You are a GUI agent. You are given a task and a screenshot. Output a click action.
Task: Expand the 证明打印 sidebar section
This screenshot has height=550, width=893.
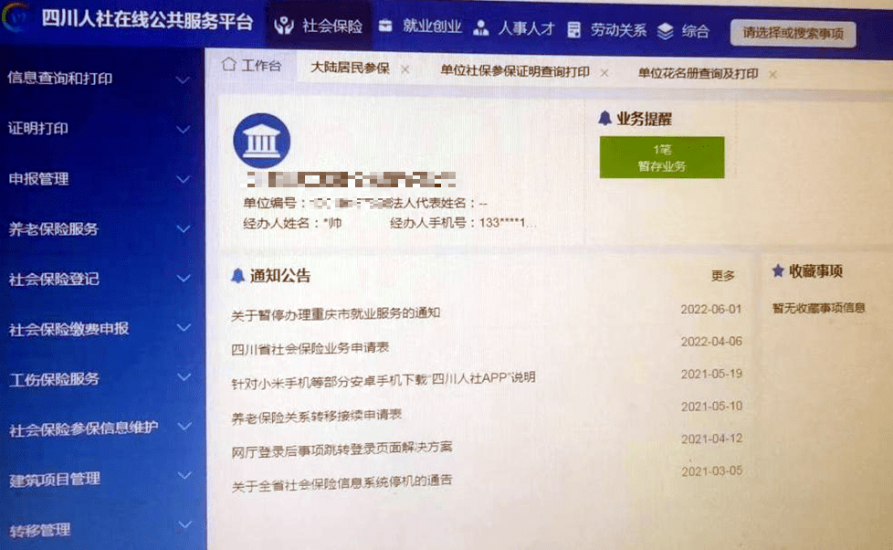point(91,129)
